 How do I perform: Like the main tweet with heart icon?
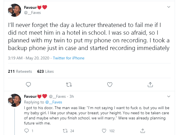(x=110, y=84)
